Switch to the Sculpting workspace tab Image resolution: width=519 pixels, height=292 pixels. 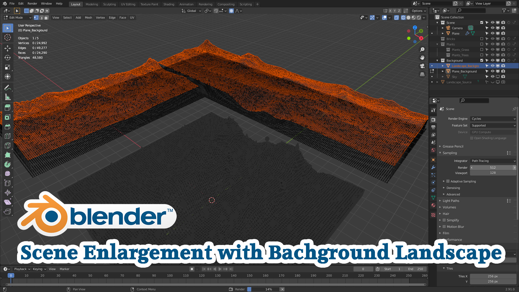[x=109, y=4]
